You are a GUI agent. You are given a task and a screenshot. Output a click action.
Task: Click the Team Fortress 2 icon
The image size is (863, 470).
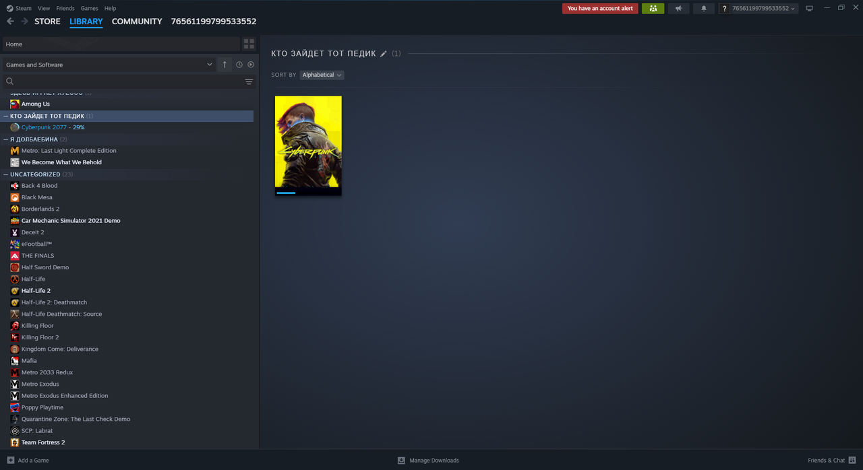(x=15, y=442)
